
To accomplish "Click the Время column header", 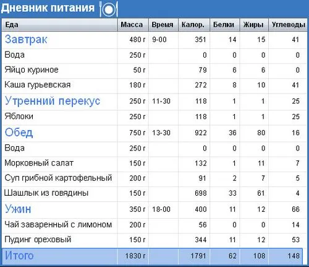I will (x=163, y=25).
